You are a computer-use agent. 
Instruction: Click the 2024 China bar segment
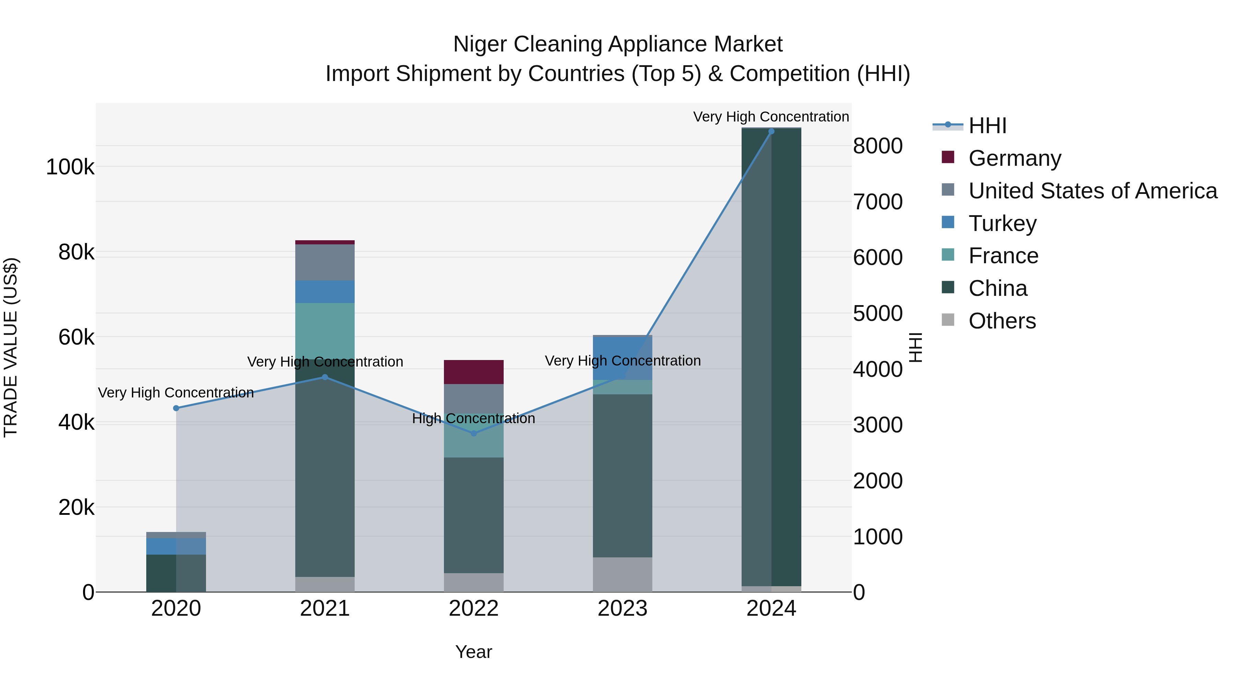coord(771,357)
